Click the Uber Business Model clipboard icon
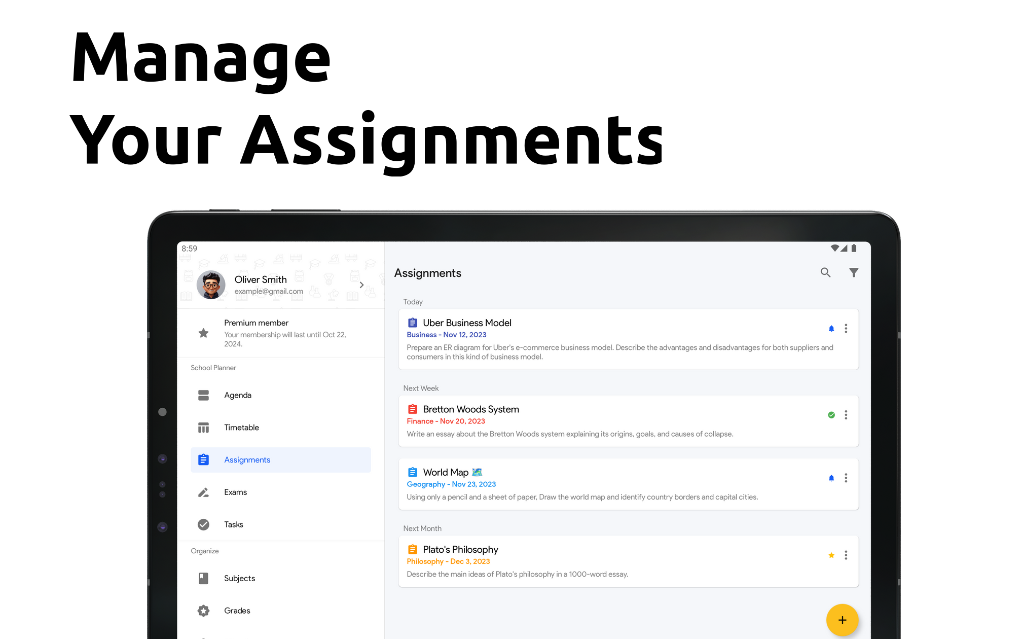Image resolution: width=1022 pixels, height=639 pixels. 413,323
